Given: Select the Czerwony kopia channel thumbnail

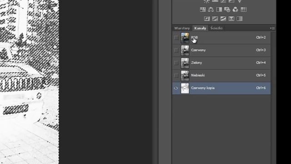Looking at the screenshot, I should [x=185, y=88].
